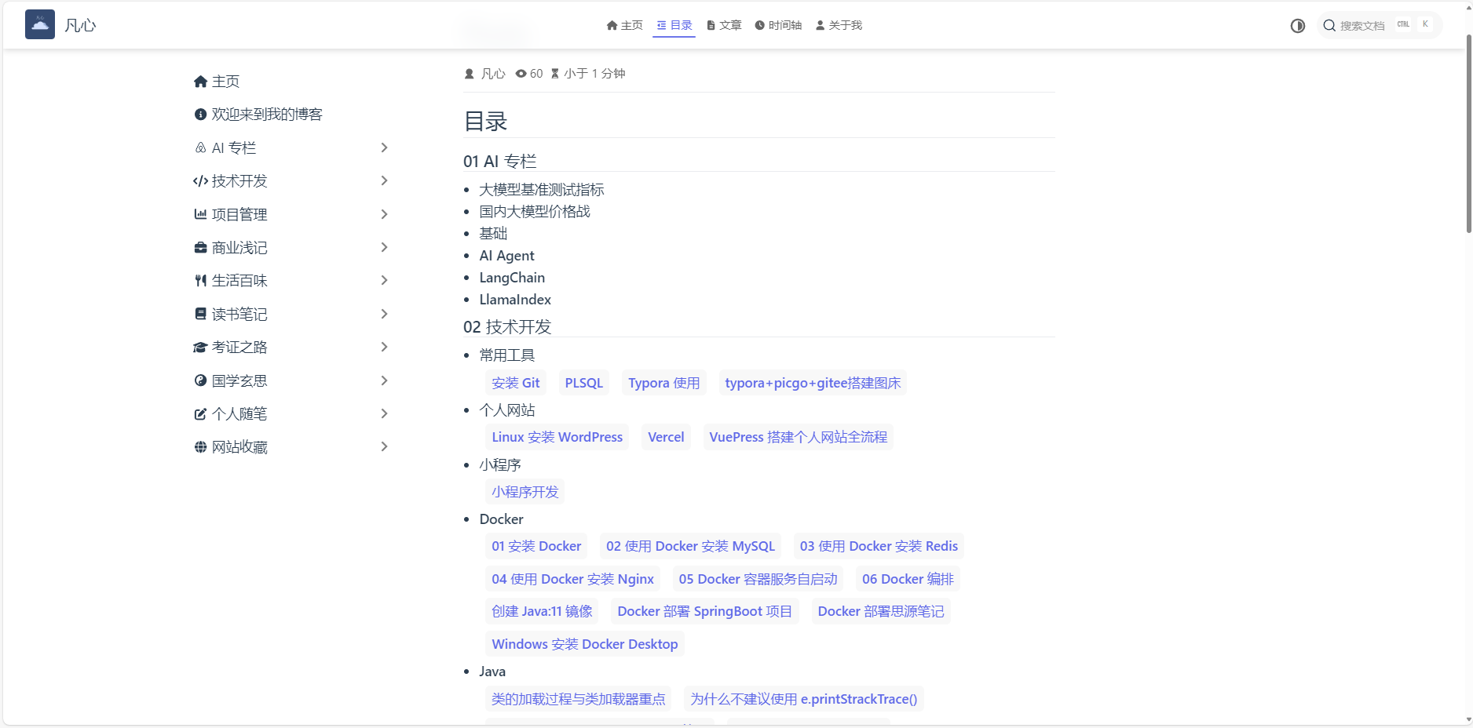1473x728 pixels.
Task: Expand the 商业浅记 sidebar chevron
Action: point(384,247)
